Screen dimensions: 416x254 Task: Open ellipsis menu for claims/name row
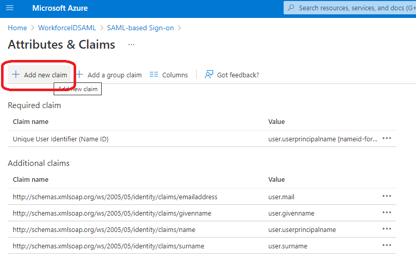pos(387,229)
